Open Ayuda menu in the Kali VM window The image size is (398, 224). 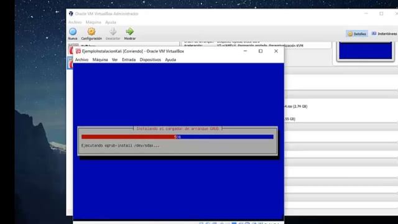pyautogui.click(x=170, y=60)
